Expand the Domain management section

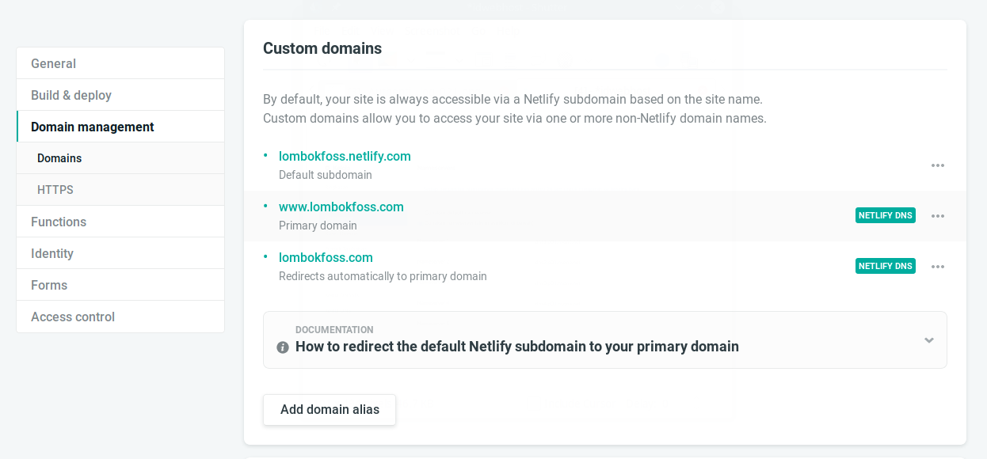[92, 127]
